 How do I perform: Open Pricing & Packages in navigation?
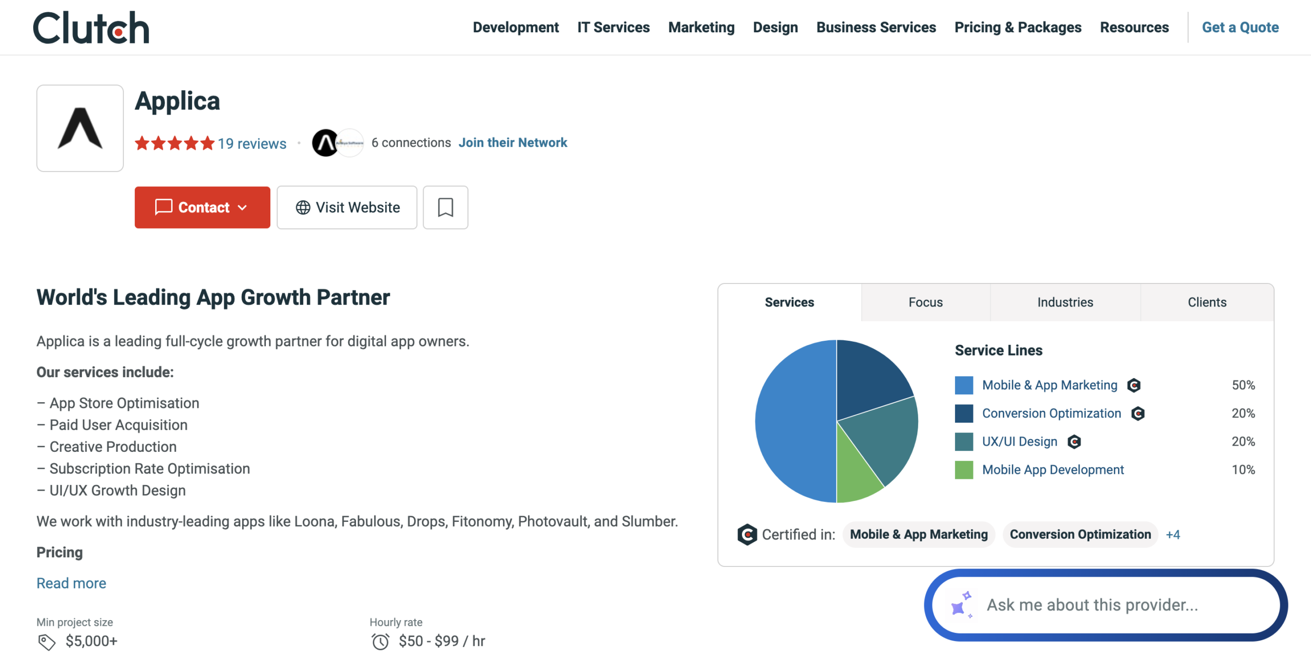(x=1017, y=27)
